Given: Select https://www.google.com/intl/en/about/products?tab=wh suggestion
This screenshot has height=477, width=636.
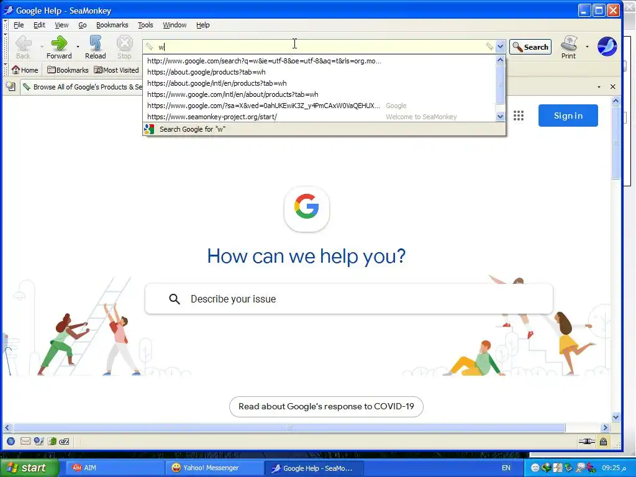Looking at the screenshot, I should point(320,94).
